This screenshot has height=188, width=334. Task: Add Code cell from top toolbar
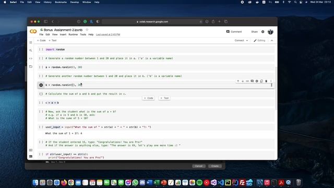pyautogui.click(x=41, y=41)
